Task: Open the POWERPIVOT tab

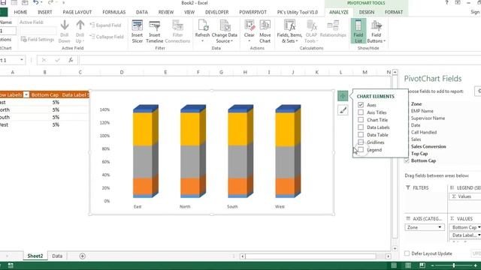Action: coord(253,12)
